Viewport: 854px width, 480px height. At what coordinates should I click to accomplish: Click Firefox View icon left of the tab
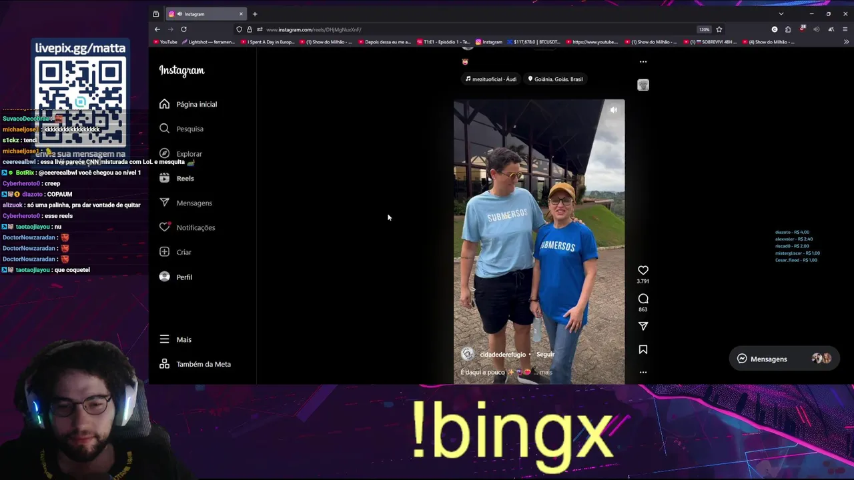[x=156, y=14]
